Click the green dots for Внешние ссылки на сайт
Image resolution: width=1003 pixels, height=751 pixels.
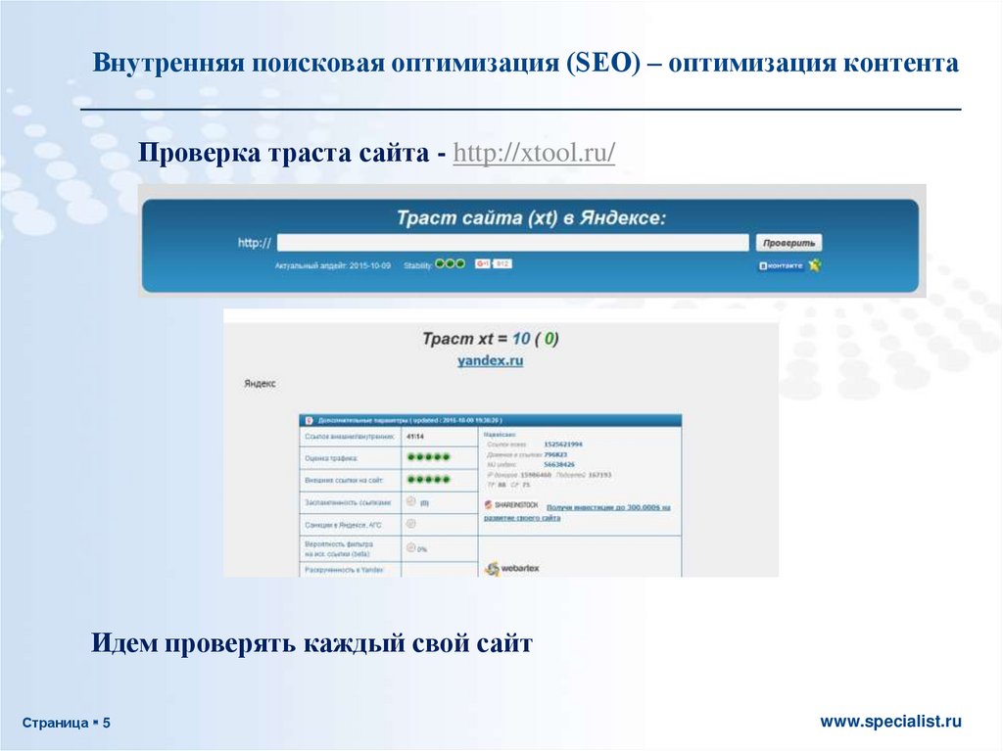point(427,480)
